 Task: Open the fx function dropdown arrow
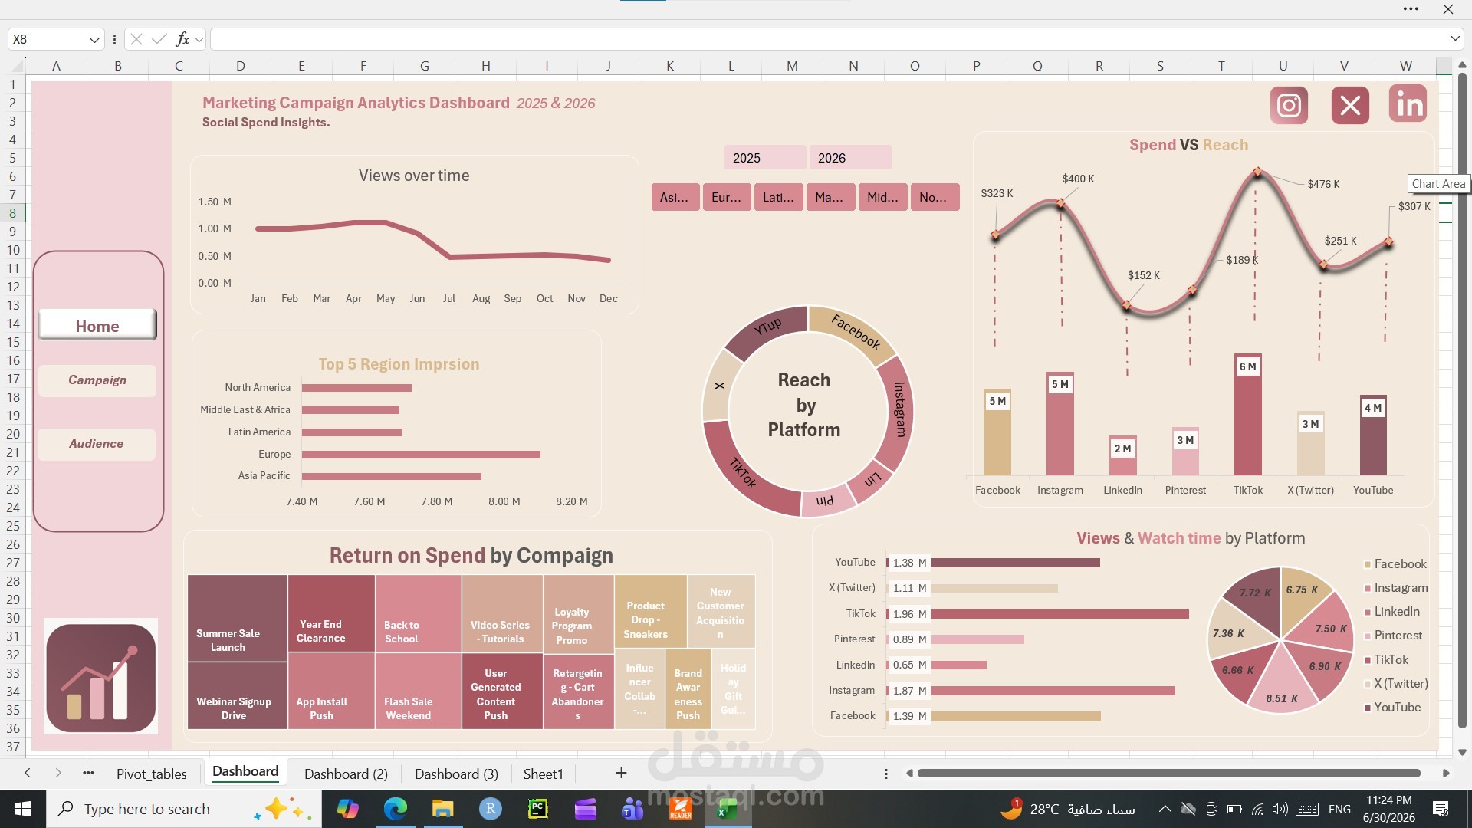(x=199, y=39)
